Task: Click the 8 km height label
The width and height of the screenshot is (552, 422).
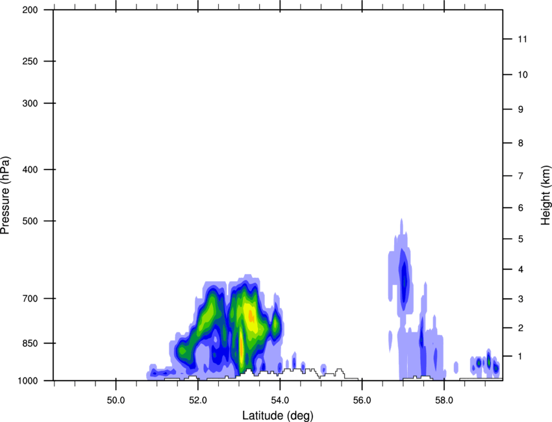Action: (521, 143)
